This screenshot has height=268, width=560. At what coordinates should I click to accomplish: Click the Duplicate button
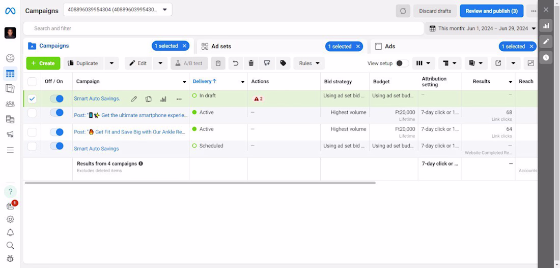coord(83,63)
